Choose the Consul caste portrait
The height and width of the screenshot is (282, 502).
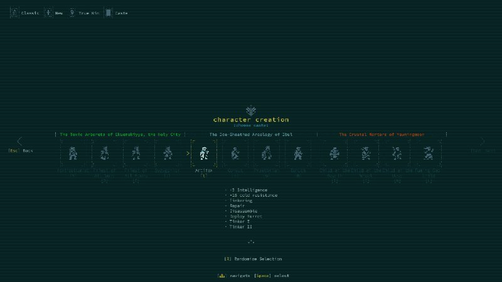(235, 153)
